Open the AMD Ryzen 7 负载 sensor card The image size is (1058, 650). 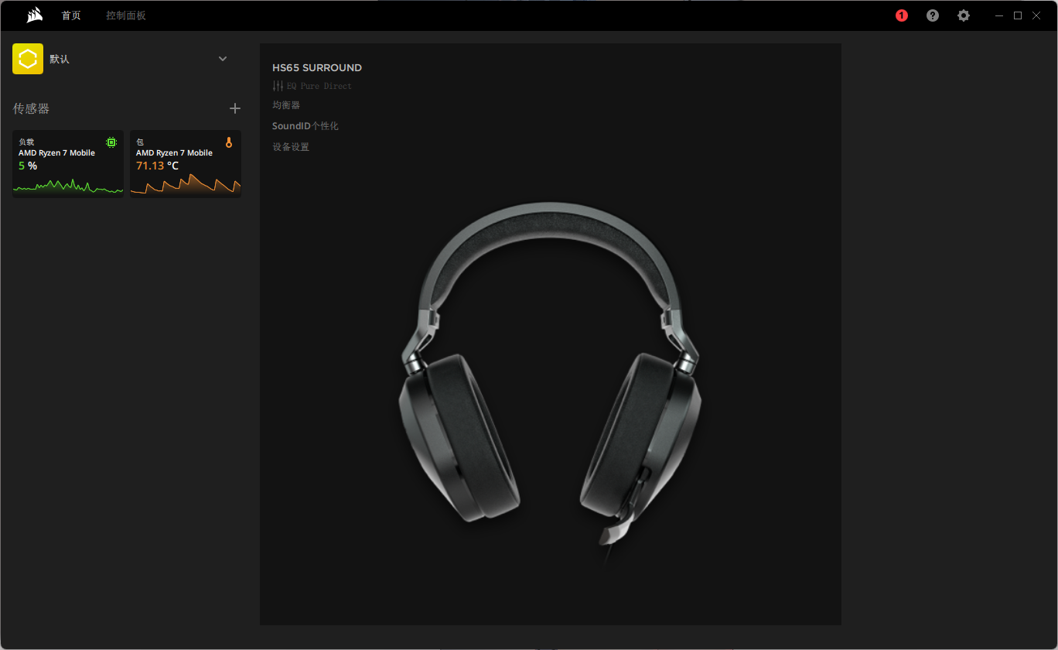(x=68, y=164)
